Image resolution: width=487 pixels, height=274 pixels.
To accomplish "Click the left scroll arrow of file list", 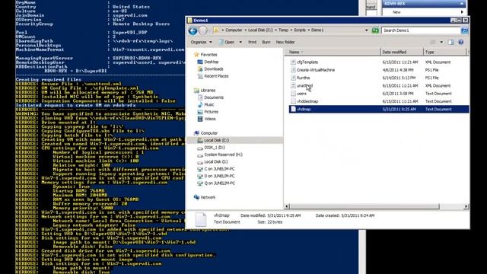I will (287, 206).
